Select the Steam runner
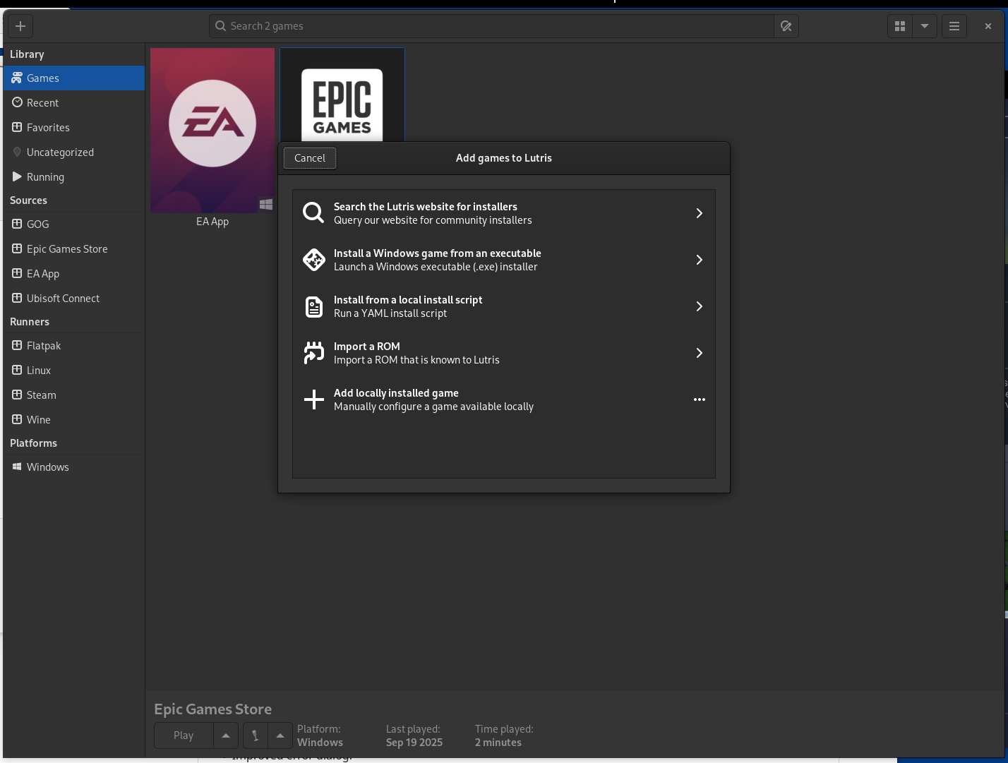 click(74, 395)
